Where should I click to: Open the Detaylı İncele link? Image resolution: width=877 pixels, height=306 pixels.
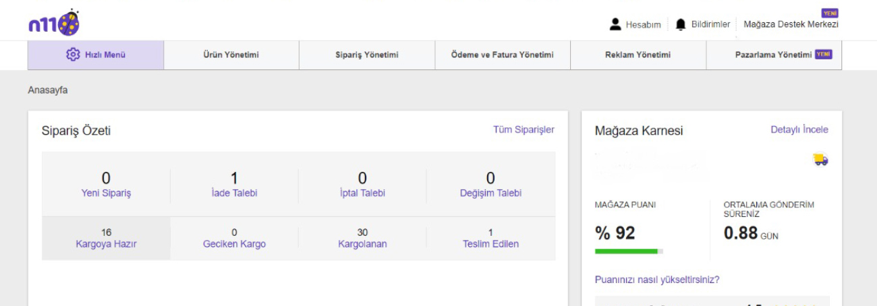(799, 129)
